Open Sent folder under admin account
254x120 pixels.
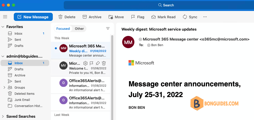[x=25, y=82]
